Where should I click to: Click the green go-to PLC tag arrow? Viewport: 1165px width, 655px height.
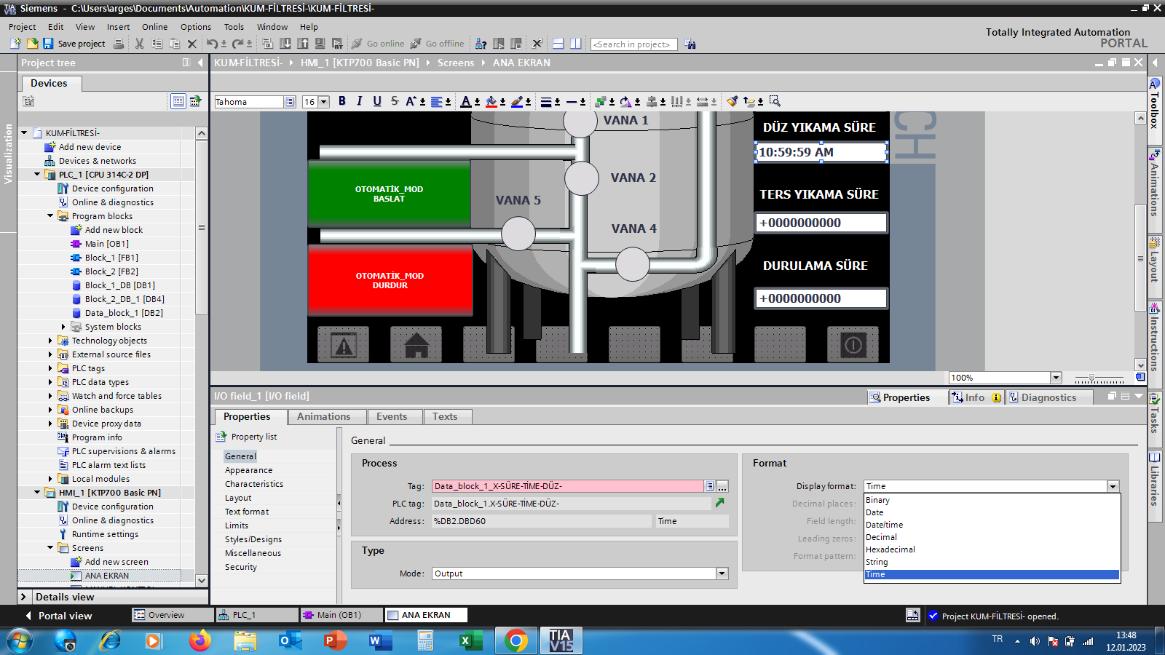pyautogui.click(x=720, y=503)
